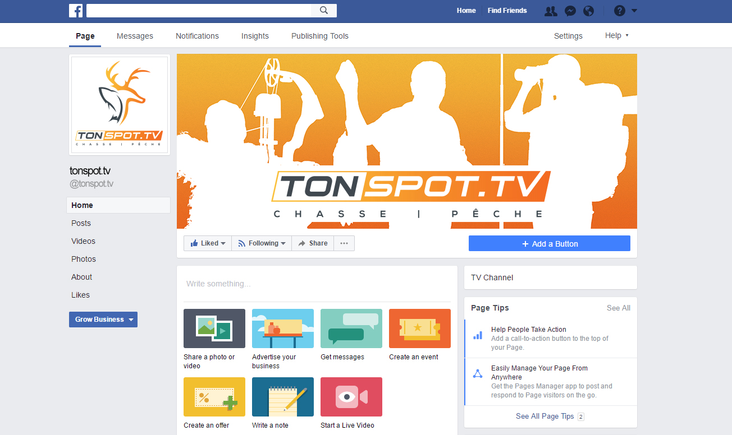
Task: Start a Live Video from its camera icon
Action: tap(351, 396)
